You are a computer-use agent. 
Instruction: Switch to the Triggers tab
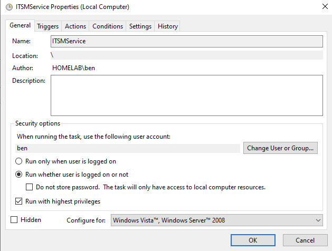(x=48, y=26)
